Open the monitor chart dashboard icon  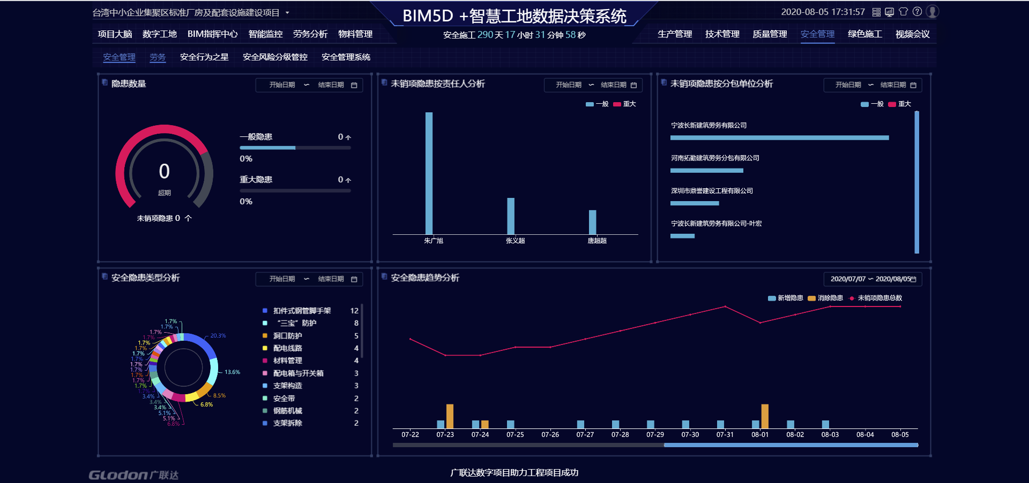pyautogui.click(x=889, y=12)
